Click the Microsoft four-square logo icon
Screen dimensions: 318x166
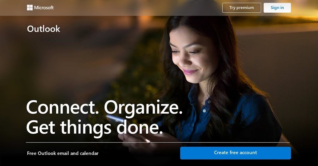pyautogui.click(x=30, y=8)
